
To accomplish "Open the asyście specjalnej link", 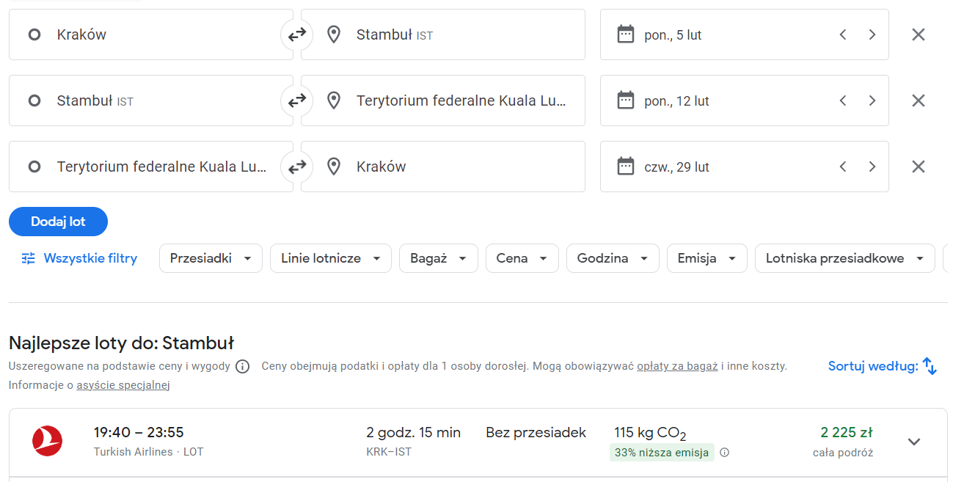I will pyautogui.click(x=123, y=385).
